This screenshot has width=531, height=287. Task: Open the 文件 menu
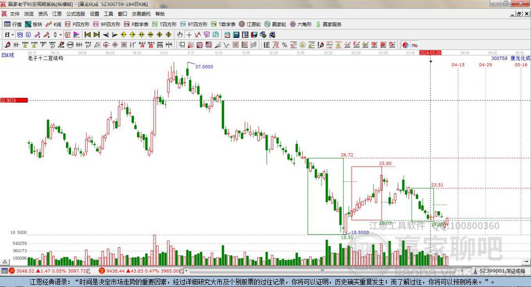[15, 14]
